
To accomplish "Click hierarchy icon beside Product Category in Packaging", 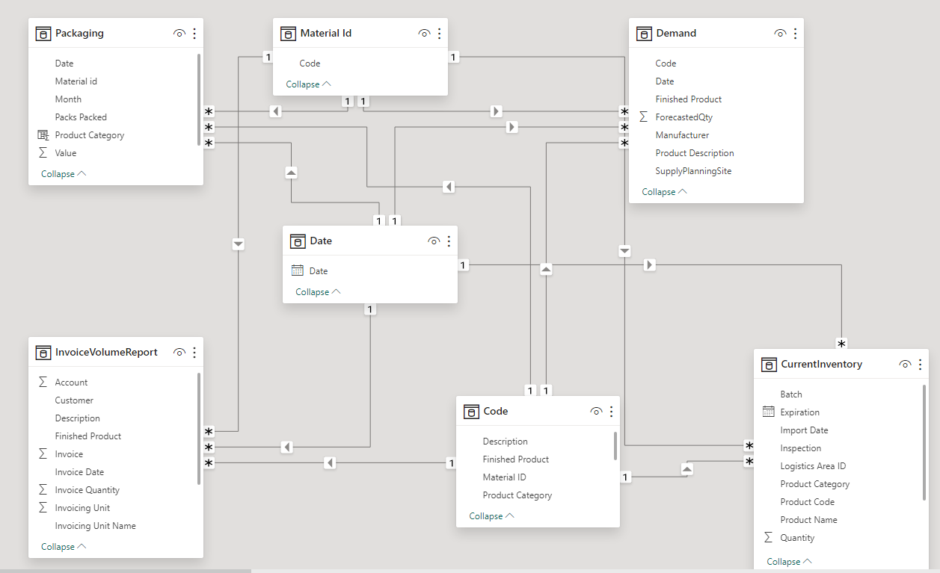I will [x=43, y=135].
